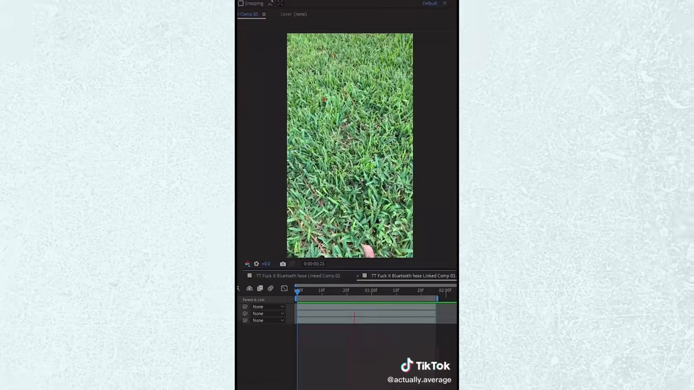694x390 pixels.
Task: Take a snapshot with the camera icon
Action: coord(282,264)
